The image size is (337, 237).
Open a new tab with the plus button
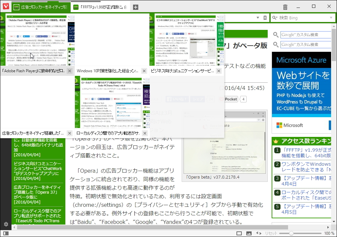tap(135, 6)
